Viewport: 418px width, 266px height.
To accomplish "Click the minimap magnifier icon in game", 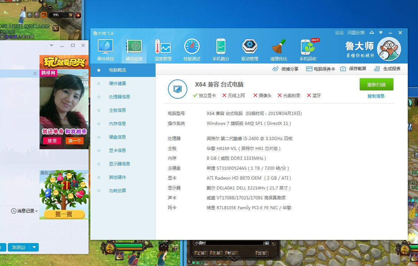I will point(69,5).
